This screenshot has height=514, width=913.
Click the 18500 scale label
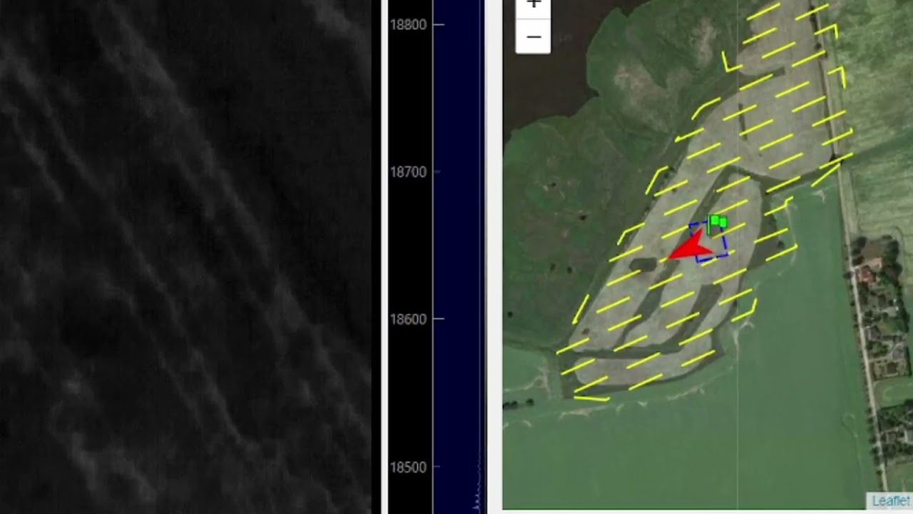408,467
